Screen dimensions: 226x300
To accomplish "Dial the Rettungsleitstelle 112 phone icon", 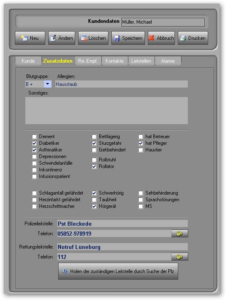I will [x=179, y=257].
